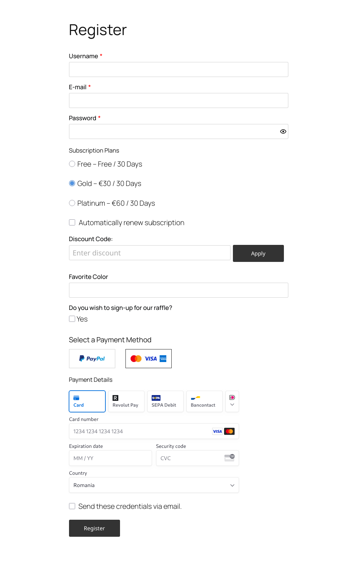Screen dimensions: 357x564
Task: Open the Country dropdown showing Romania
Action: coord(154,485)
